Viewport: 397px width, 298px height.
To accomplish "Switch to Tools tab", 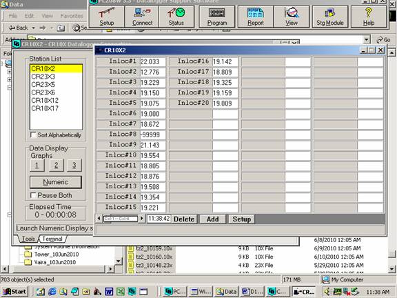I will coord(28,239).
